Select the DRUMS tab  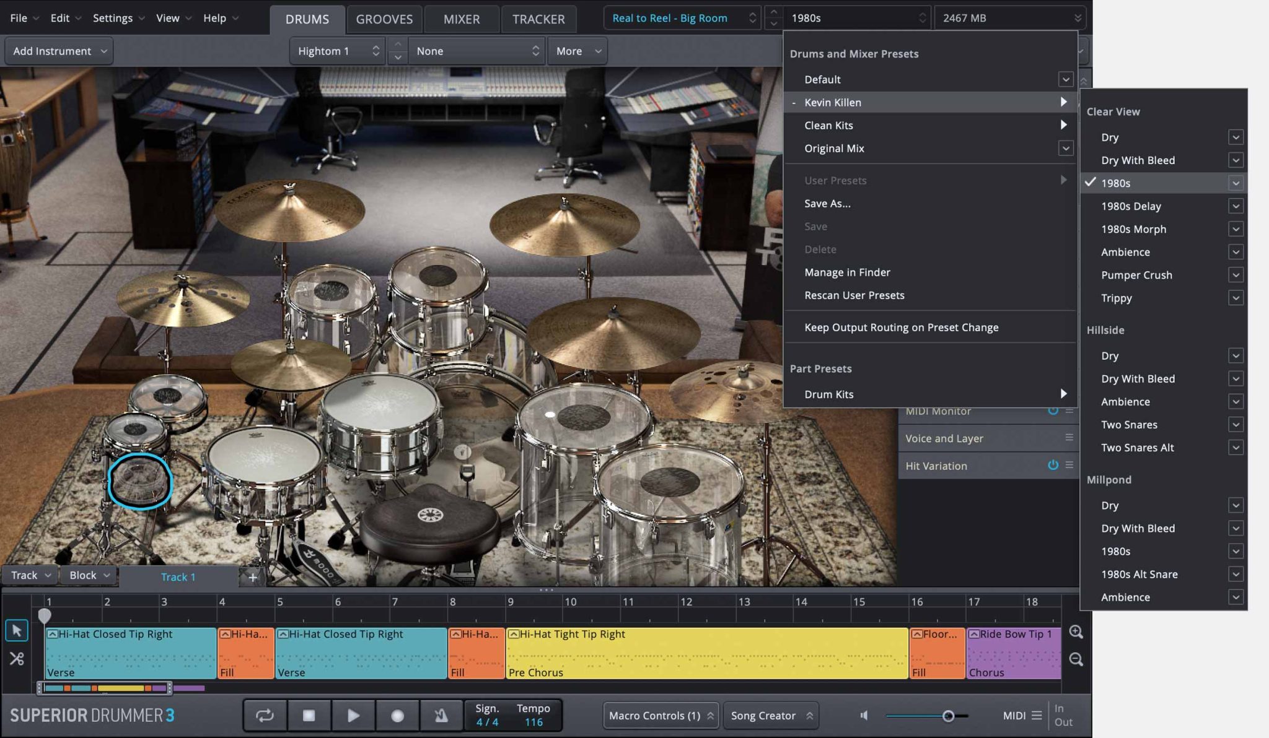[x=307, y=19]
